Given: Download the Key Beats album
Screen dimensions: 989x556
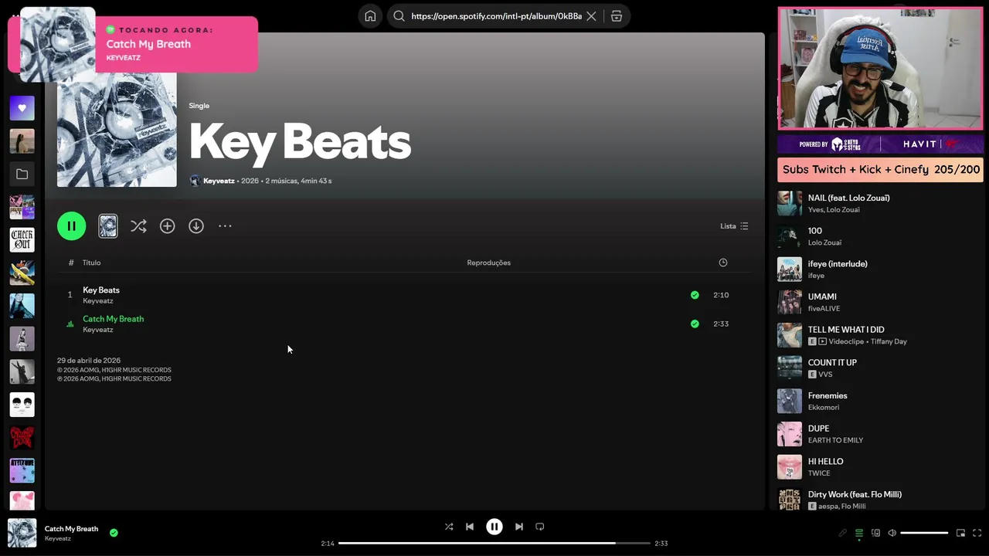Looking at the screenshot, I should (x=196, y=226).
